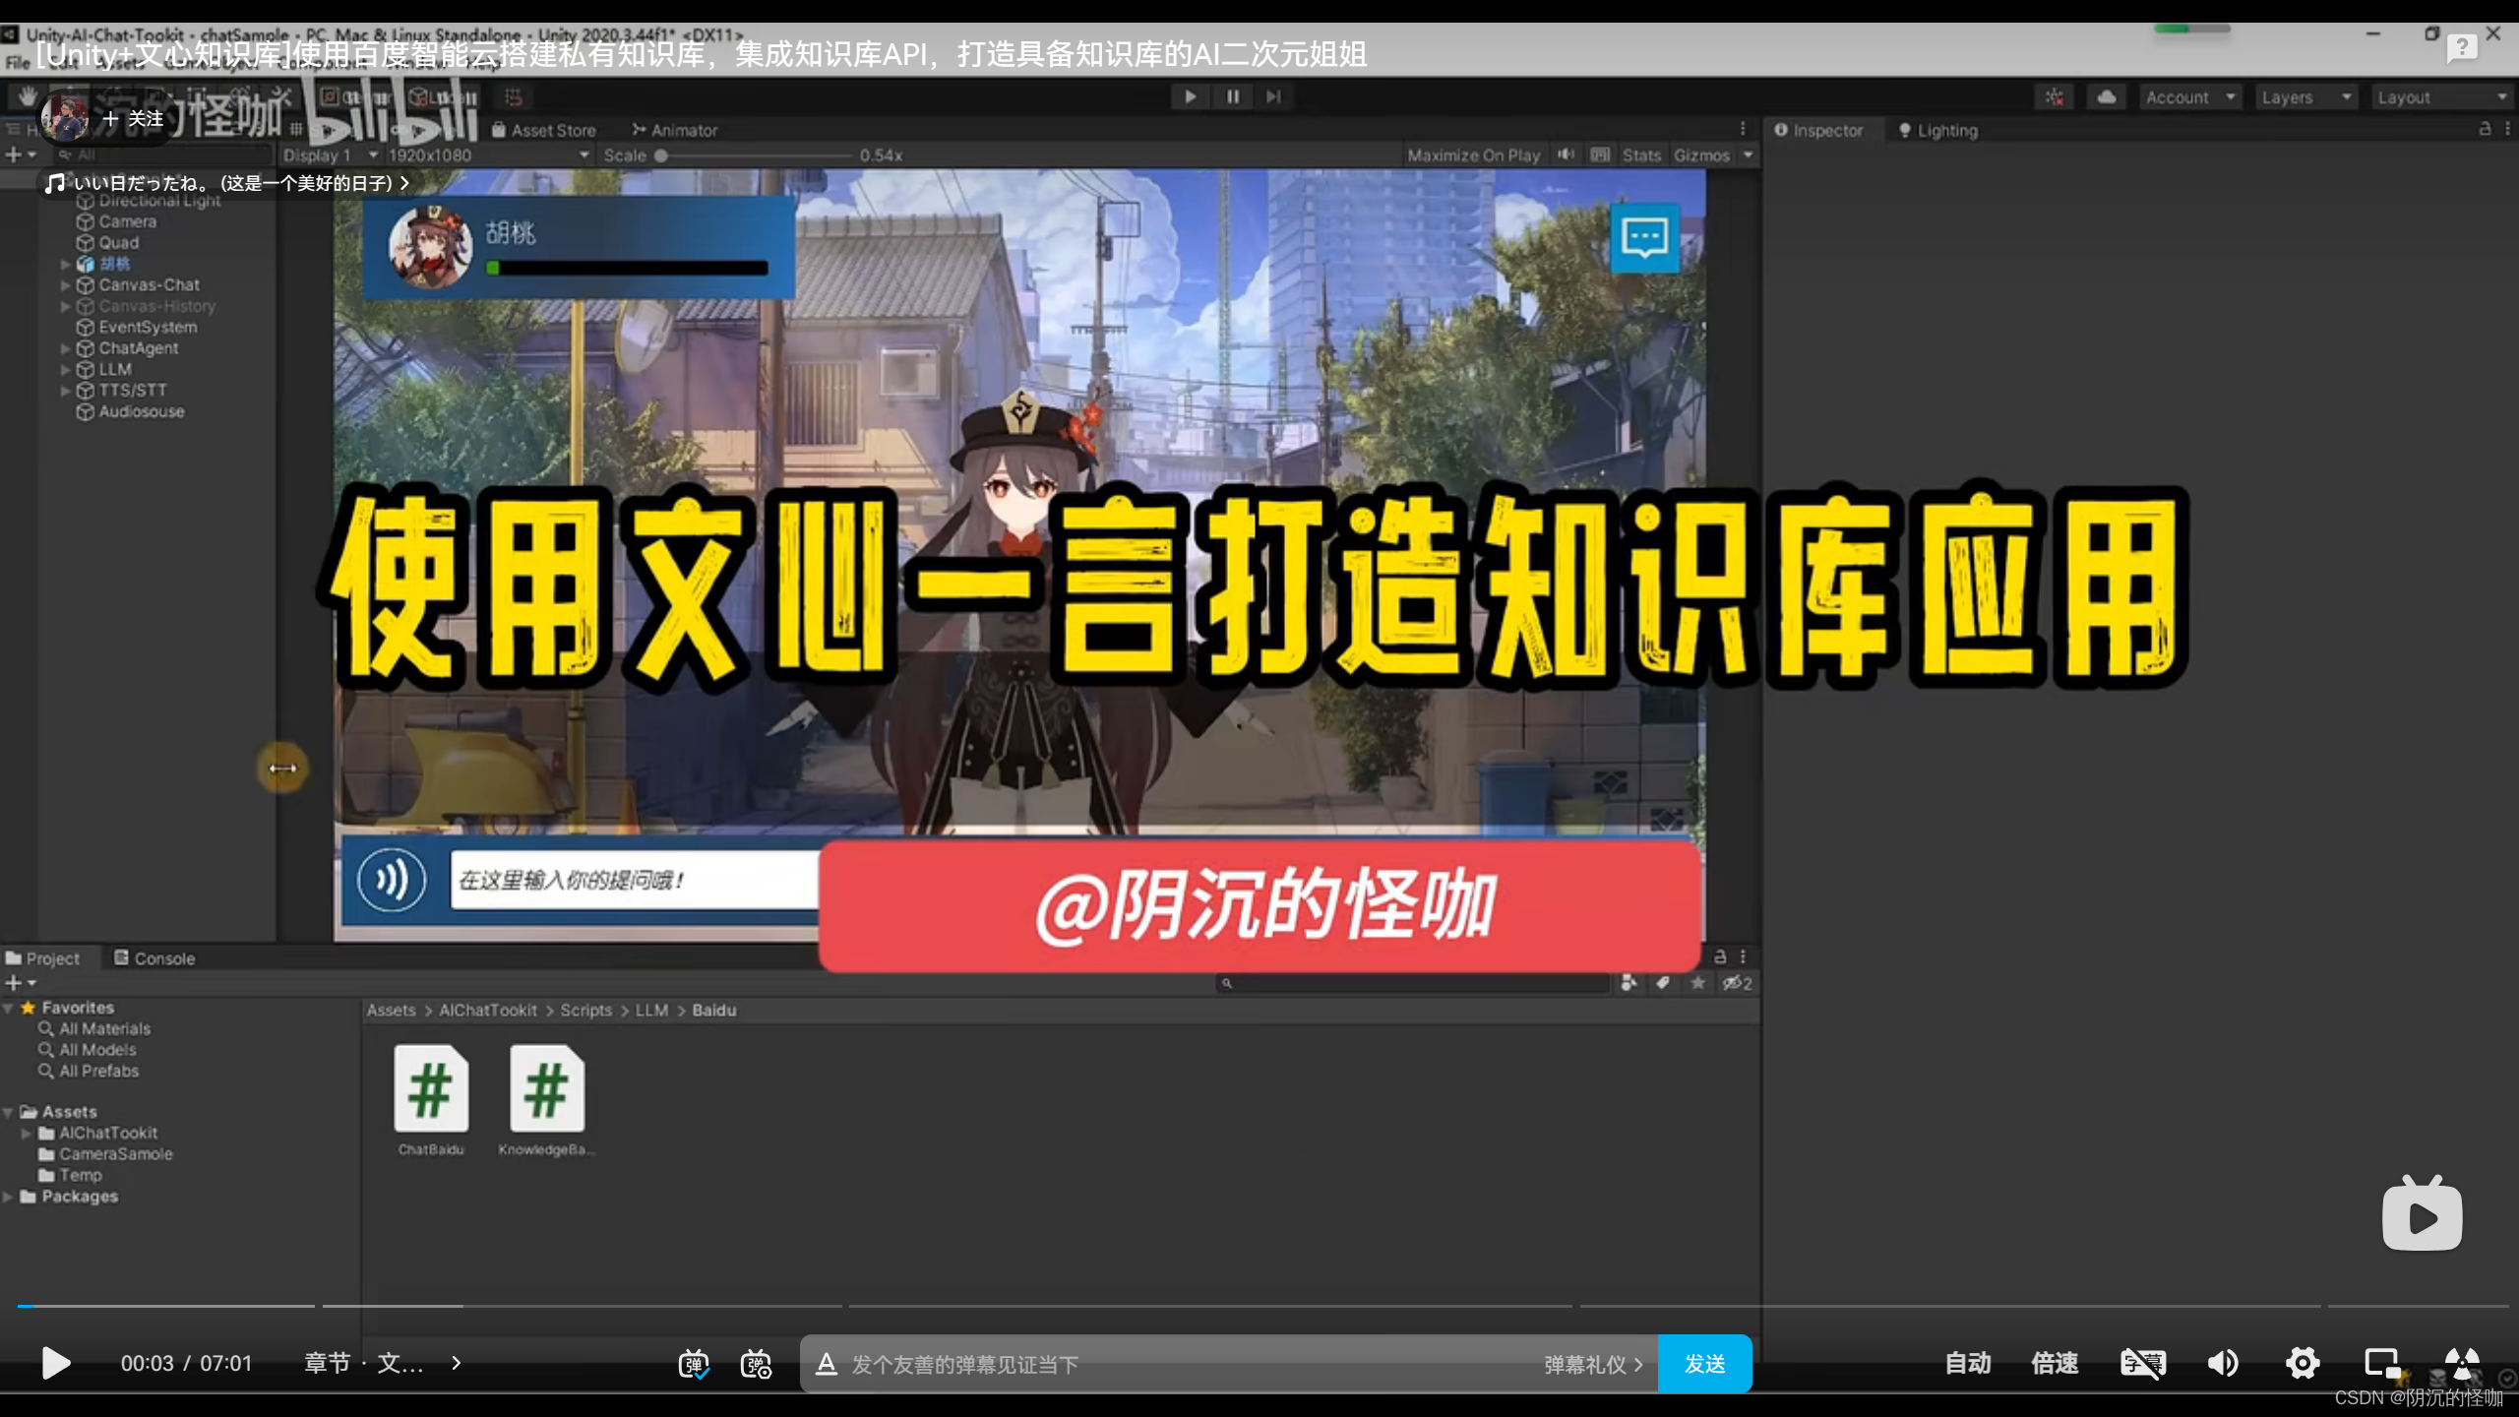The image size is (2519, 1417).
Task: Open the Inspector tab
Action: 1818,130
